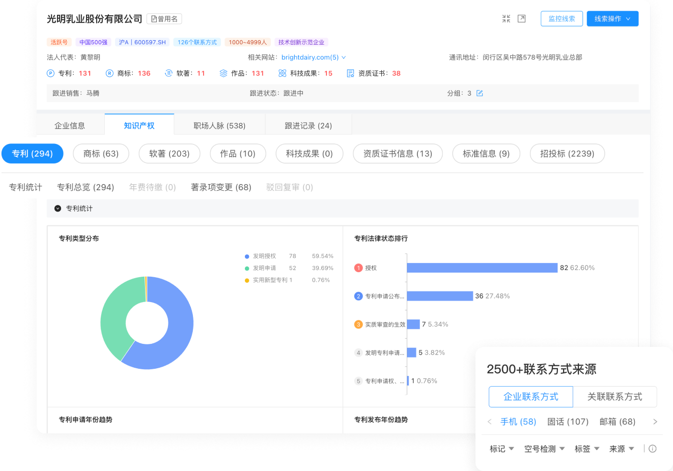Click the 专利申请公布 36 bar

[440, 296]
